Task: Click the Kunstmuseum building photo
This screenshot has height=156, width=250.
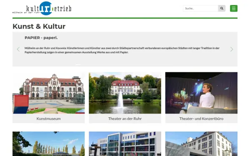Action: click(48, 93)
